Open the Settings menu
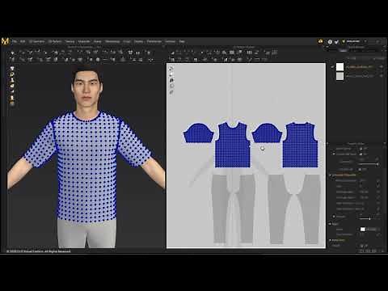Viewport: 388px width, 291px height. (x=170, y=41)
